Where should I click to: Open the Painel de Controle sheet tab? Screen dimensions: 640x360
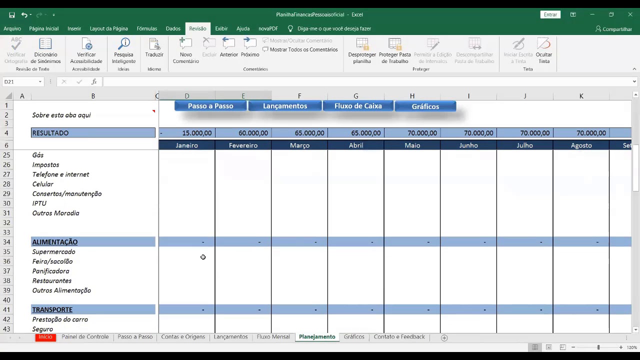click(x=85, y=337)
